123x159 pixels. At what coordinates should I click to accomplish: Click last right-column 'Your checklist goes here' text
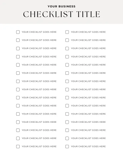click(x=88, y=146)
